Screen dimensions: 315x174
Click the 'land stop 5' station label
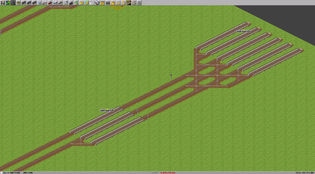coord(107,110)
